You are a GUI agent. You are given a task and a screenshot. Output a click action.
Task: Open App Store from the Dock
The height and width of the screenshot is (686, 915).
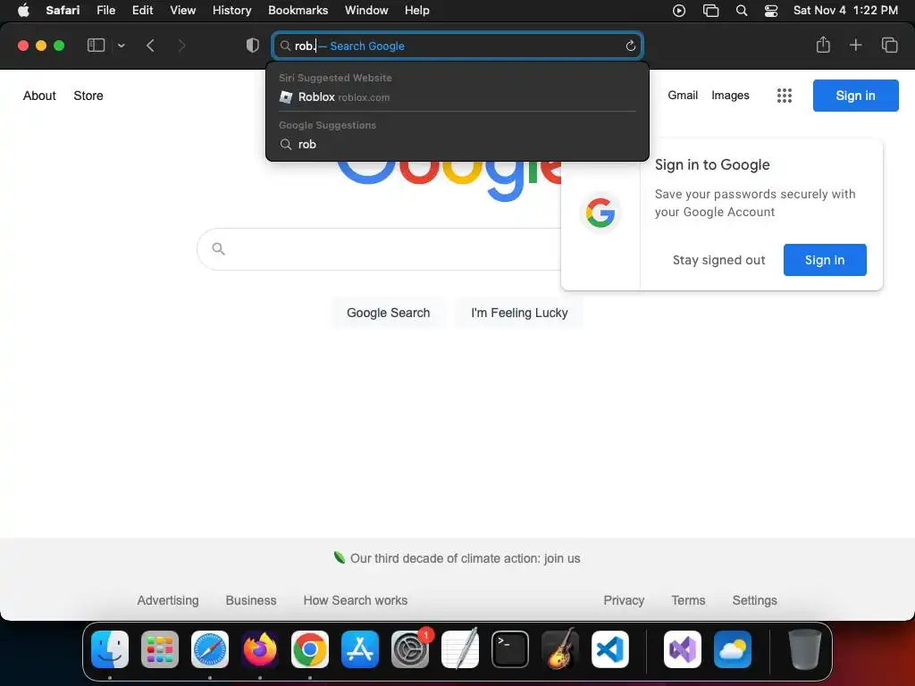tap(360, 649)
